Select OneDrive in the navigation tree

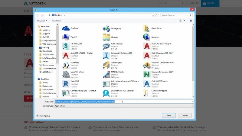(44, 79)
